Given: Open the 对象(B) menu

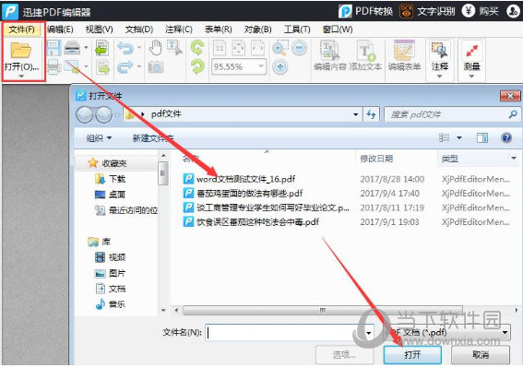Looking at the screenshot, I should [x=257, y=30].
